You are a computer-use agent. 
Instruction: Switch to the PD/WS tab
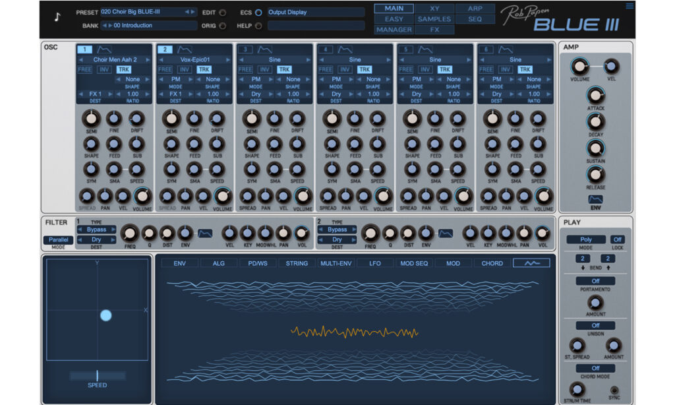[x=258, y=263]
